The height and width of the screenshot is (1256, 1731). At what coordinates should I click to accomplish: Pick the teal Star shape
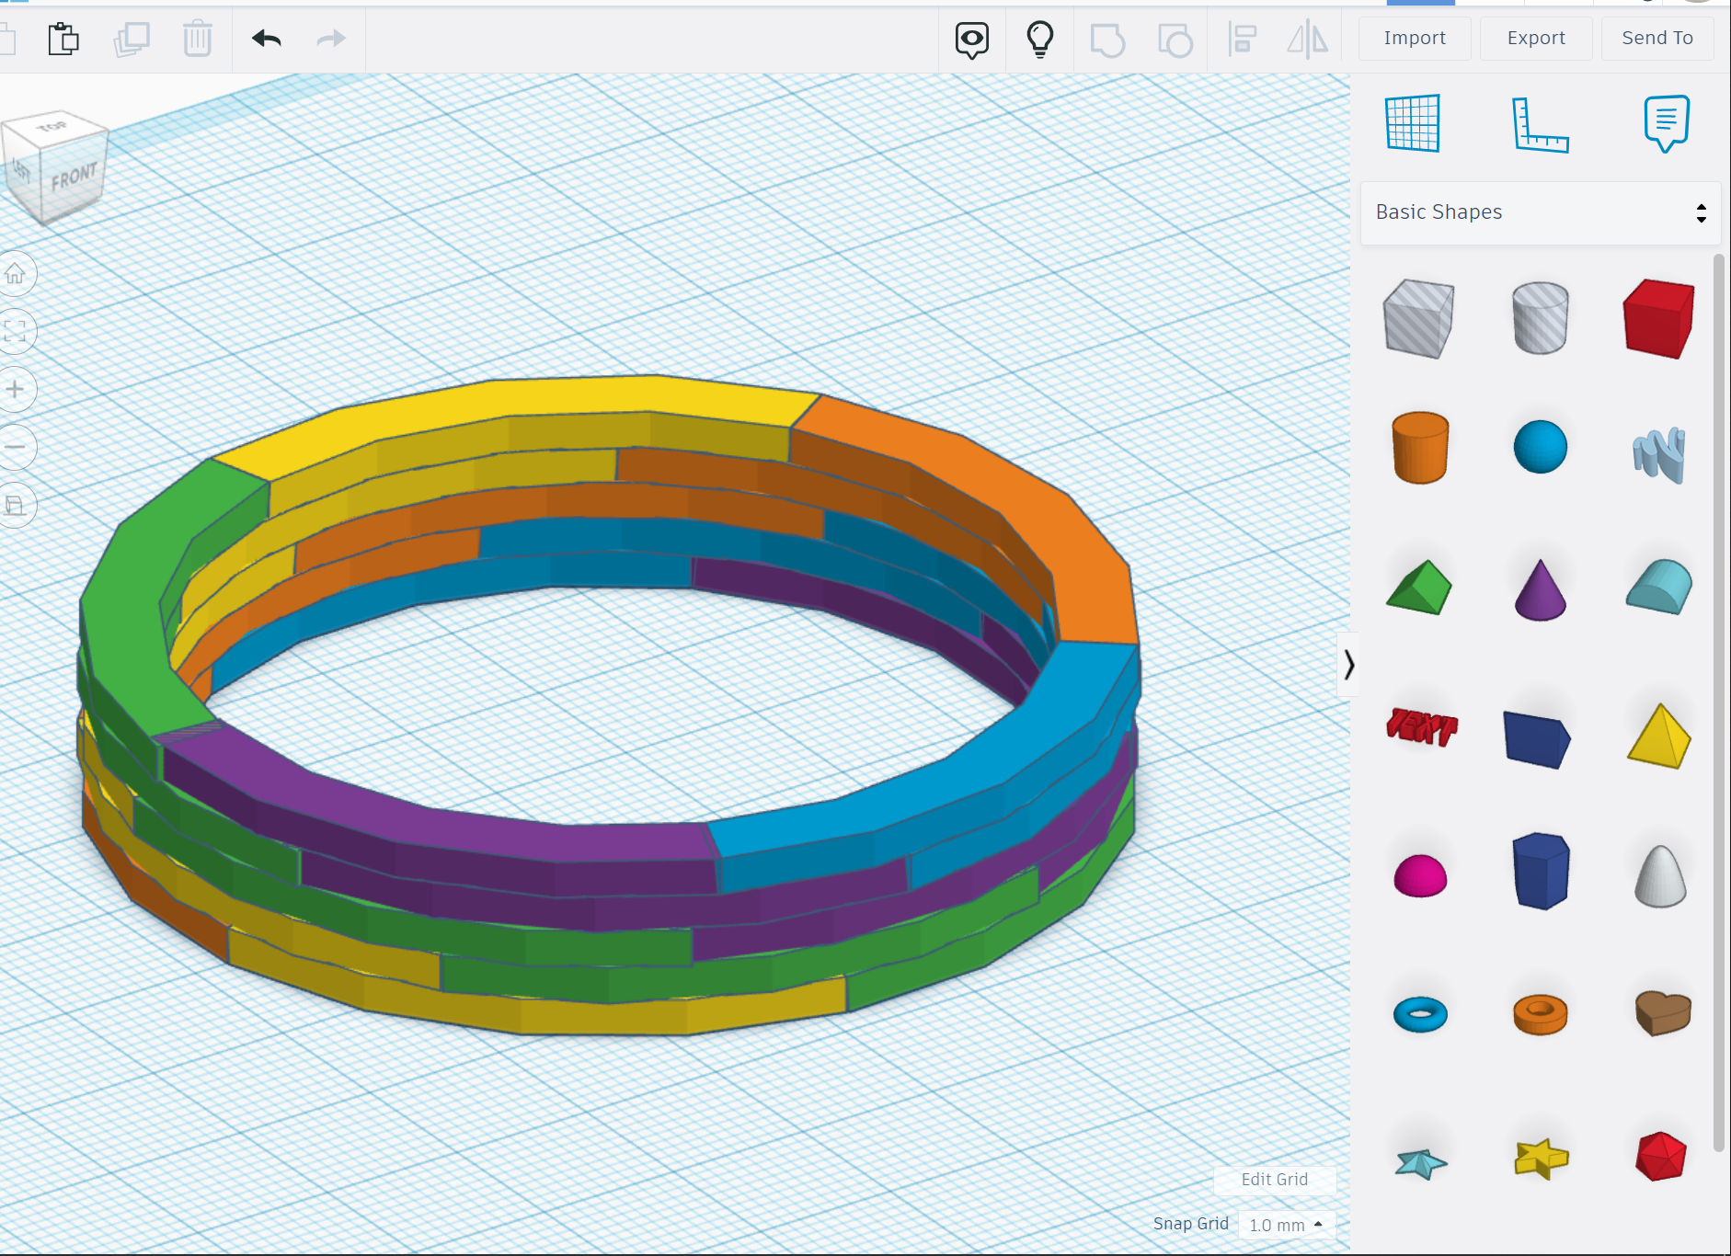coord(1421,1163)
